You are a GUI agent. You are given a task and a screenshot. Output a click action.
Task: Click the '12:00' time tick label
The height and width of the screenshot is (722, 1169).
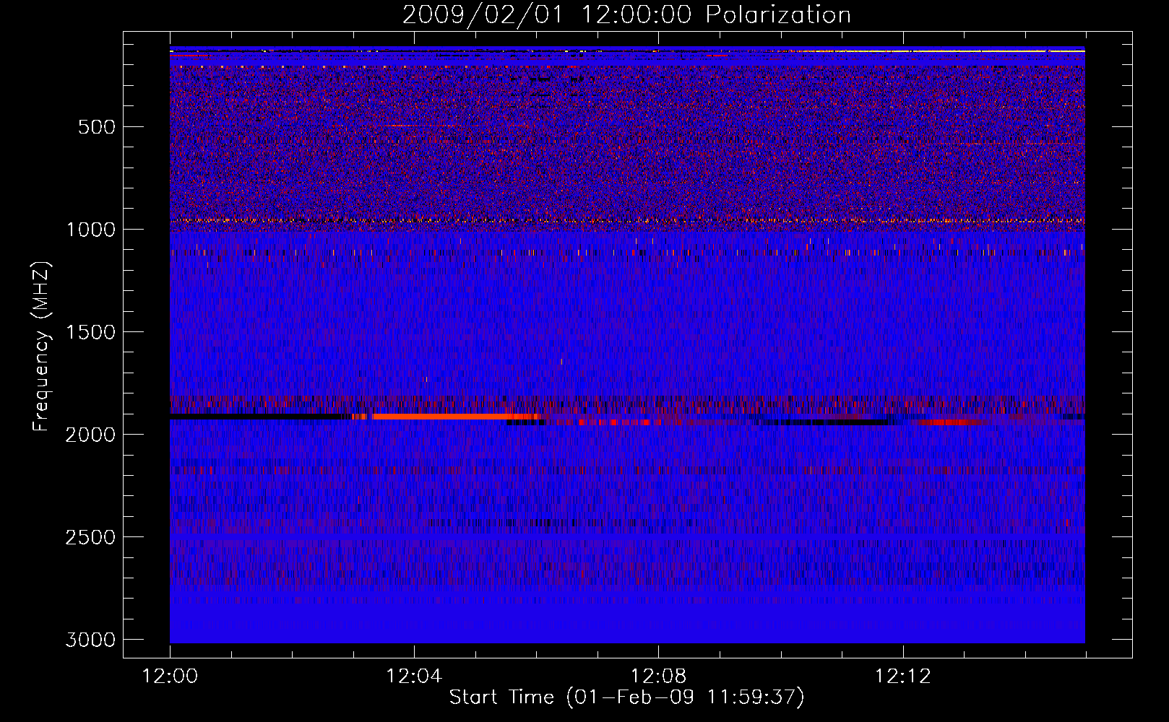pos(170,677)
